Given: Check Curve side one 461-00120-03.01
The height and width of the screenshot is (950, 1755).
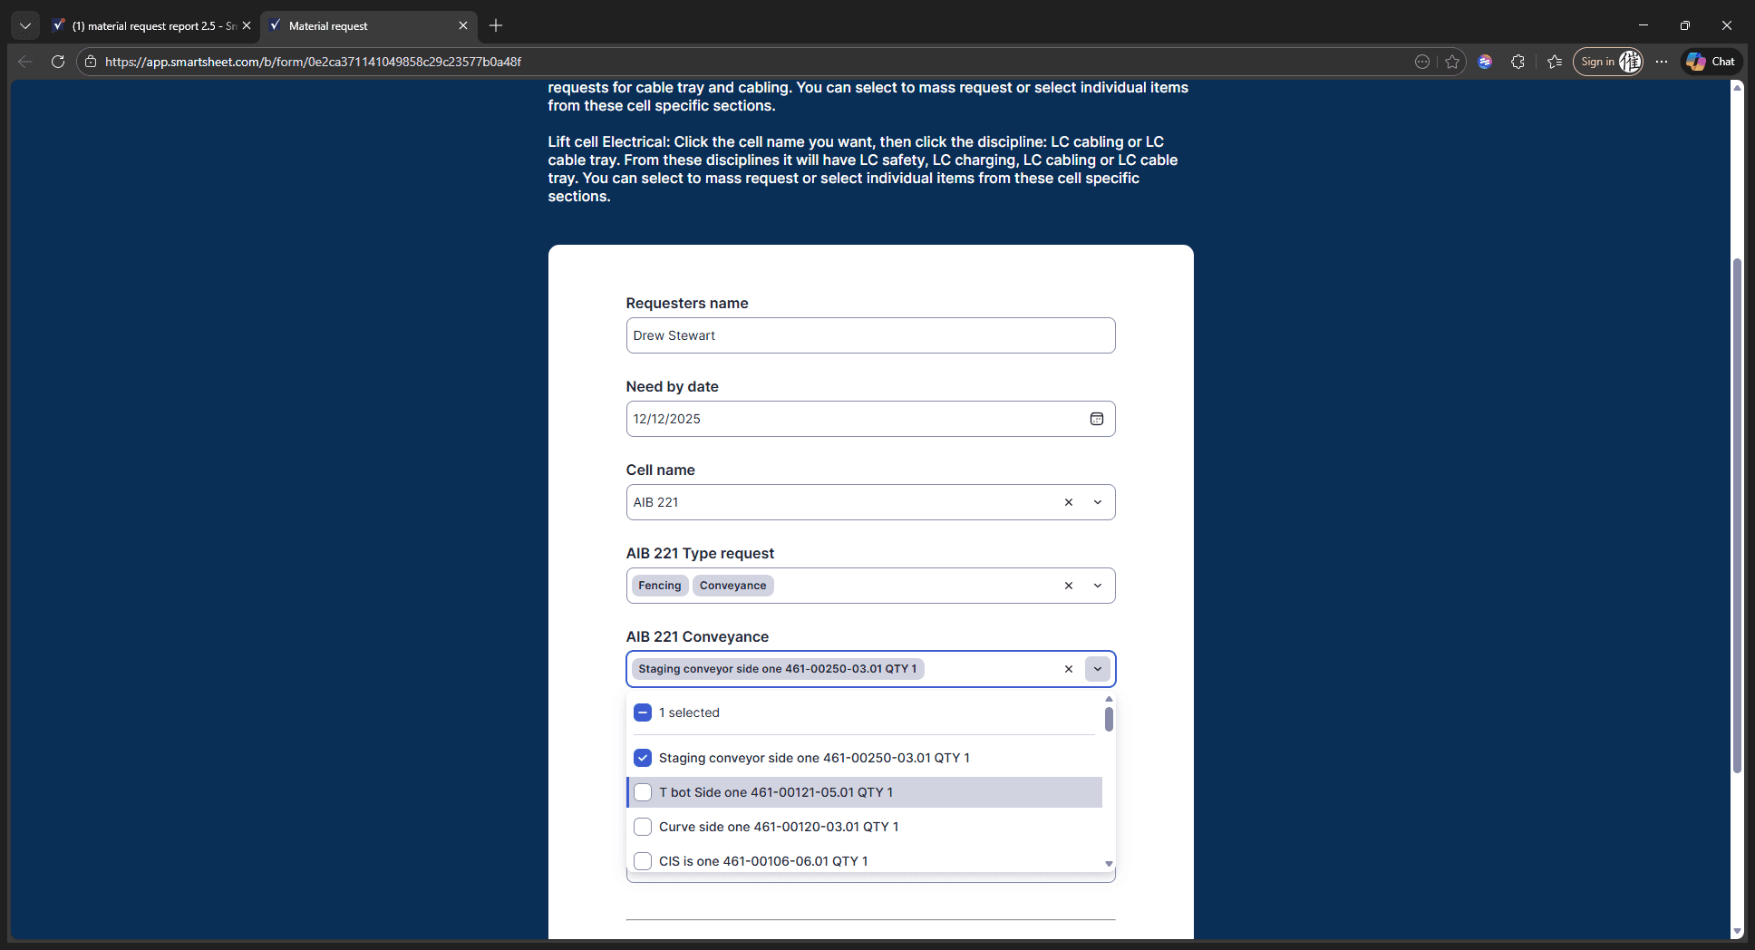Looking at the screenshot, I should click(643, 827).
